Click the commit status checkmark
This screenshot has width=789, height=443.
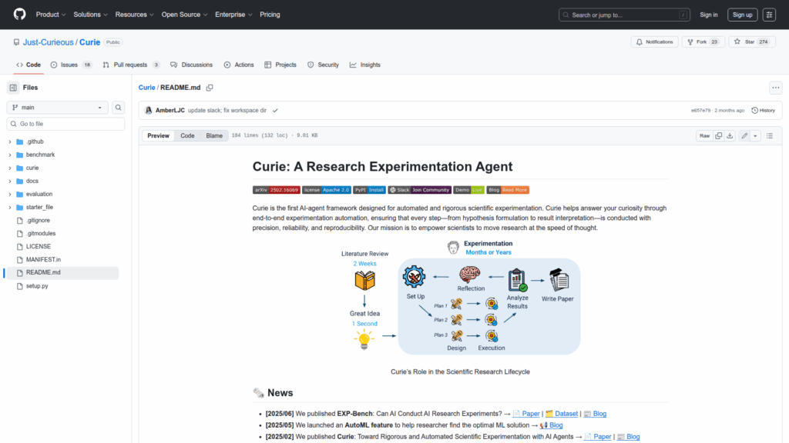tap(275, 111)
